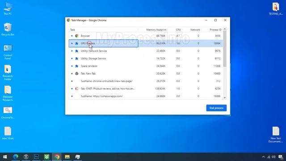Image resolution: width=286 pixels, height=161 pixels.
Task: Open Control Panel desktop shortcut
Action: [x=8, y=52]
